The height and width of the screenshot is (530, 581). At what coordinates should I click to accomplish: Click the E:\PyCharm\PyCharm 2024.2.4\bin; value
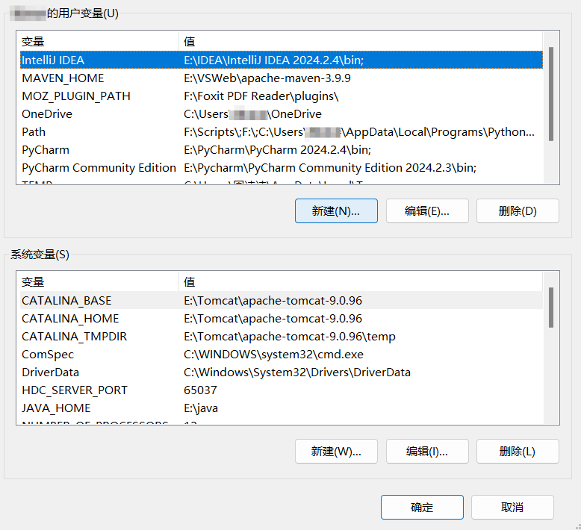point(277,149)
